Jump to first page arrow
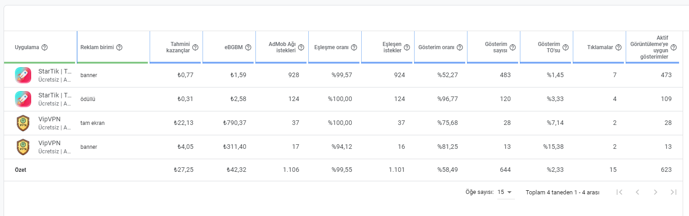The width and height of the screenshot is (689, 216). (x=619, y=192)
